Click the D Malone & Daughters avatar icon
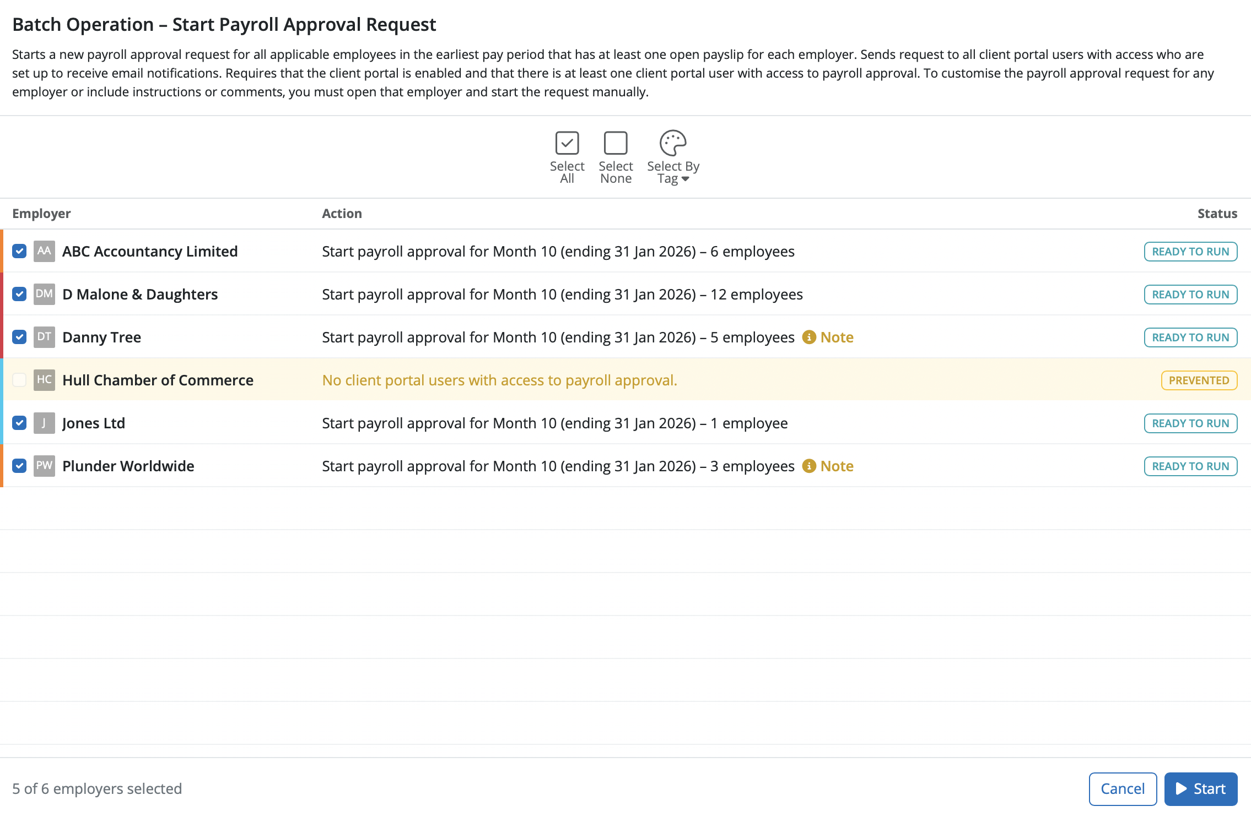Screen dimensions: 1251x817 tap(44, 294)
